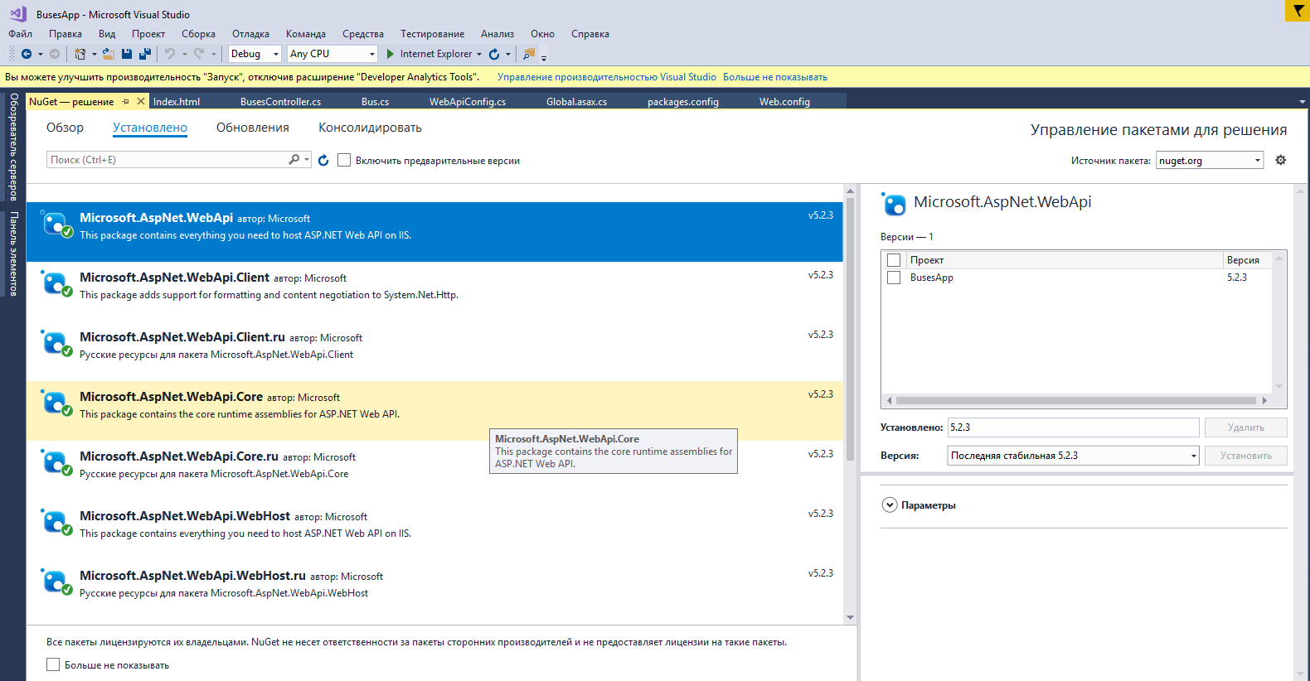Switch to the Обновления tab
This screenshot has height=681, width=1310.
point(253,128)
